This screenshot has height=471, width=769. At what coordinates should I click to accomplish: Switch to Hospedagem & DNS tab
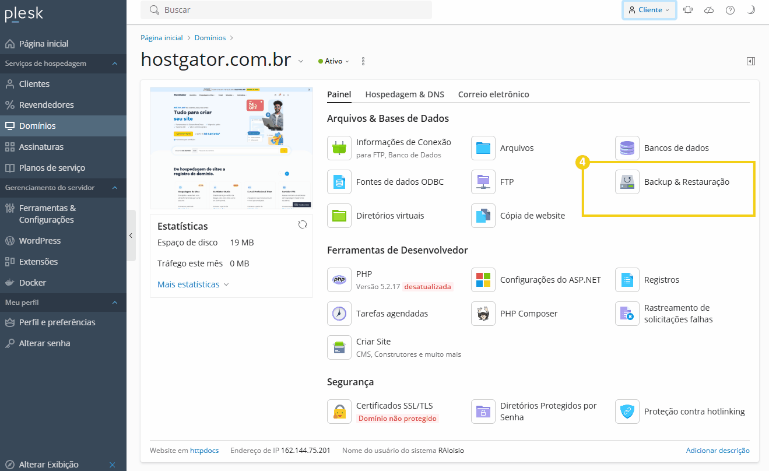point(405,94)
